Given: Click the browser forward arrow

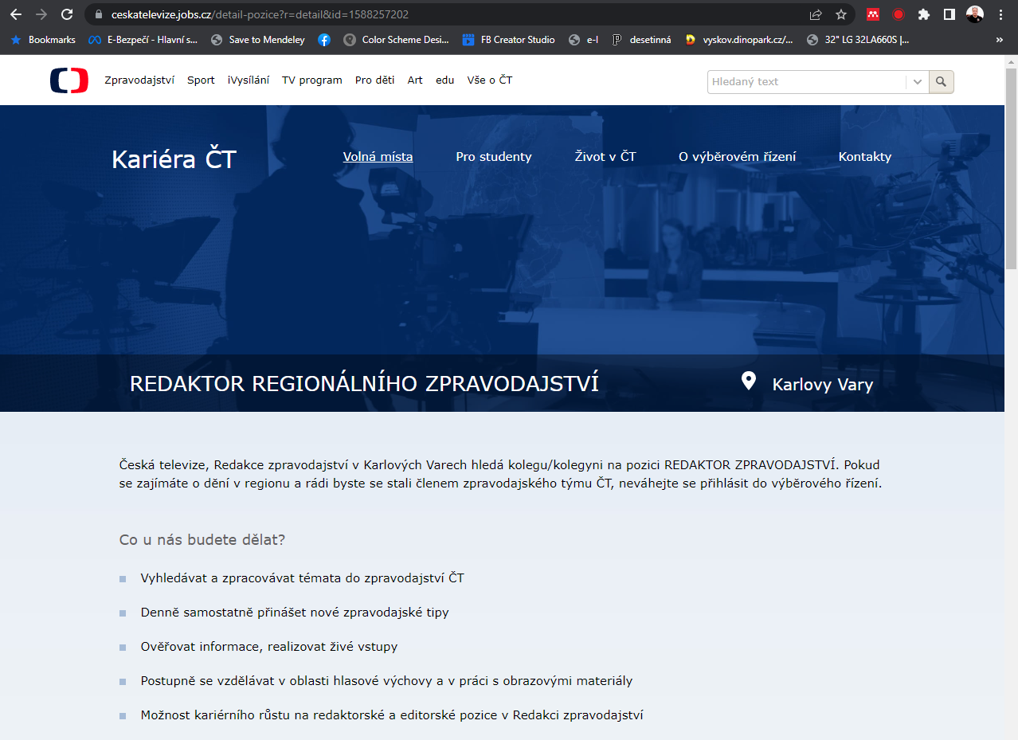Looking at the screenshot, I should pyautogui.click(x=41, y=14).
